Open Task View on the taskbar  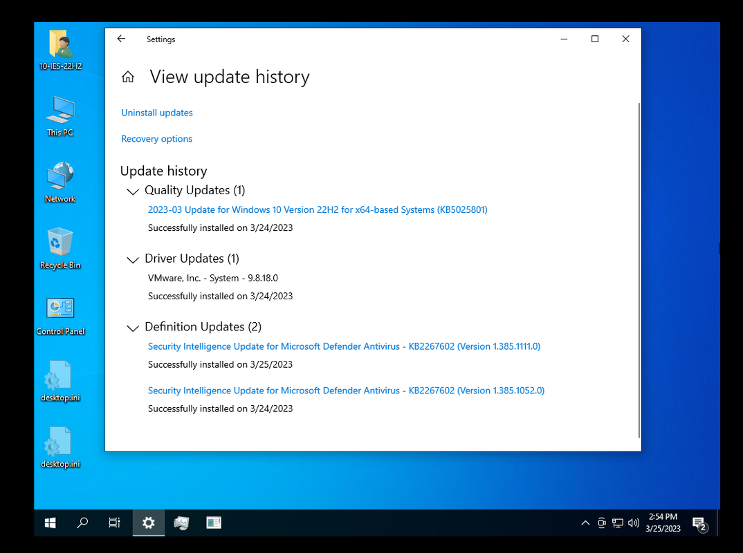(x=114, y=523)
